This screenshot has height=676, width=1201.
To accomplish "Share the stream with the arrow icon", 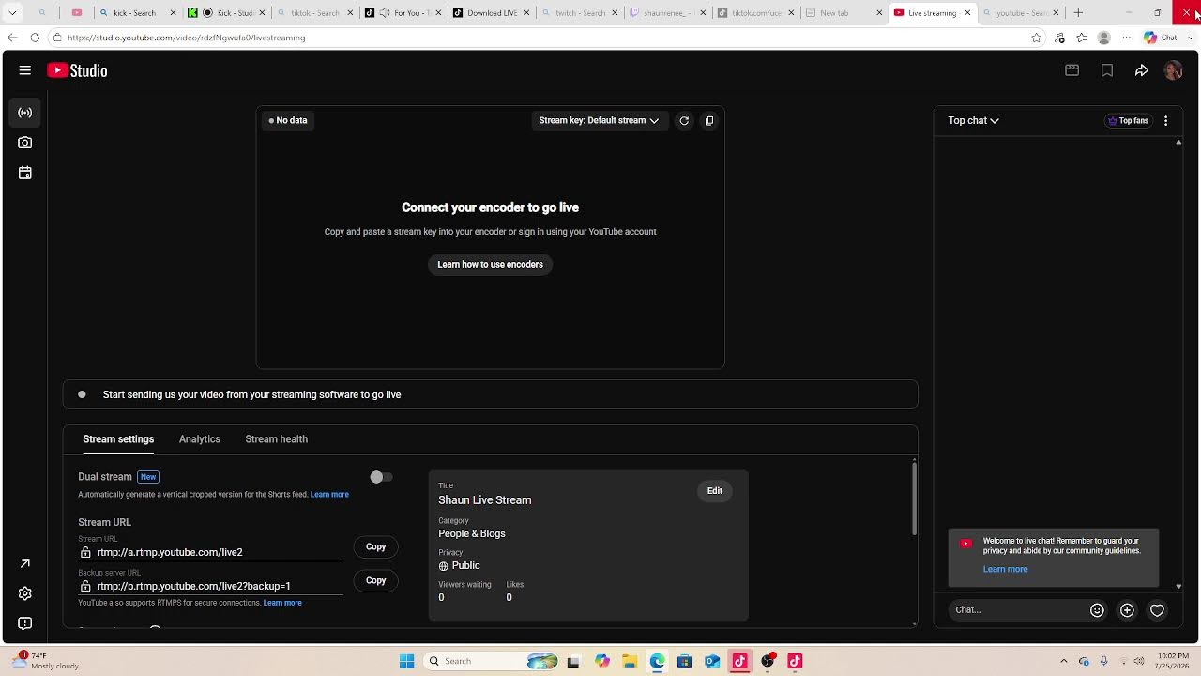I will coord(1142,70).
